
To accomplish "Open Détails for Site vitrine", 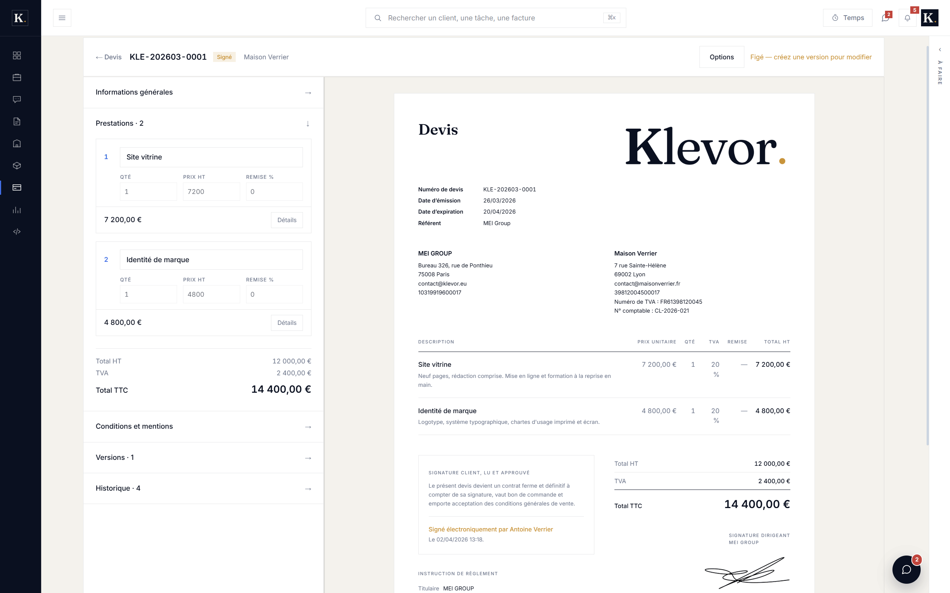I will pyautogui.click(x=287, y=220).
